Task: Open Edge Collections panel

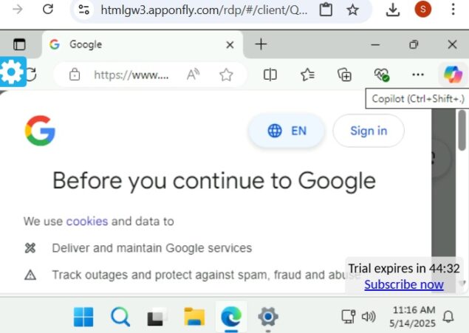Action: (344, 75)
